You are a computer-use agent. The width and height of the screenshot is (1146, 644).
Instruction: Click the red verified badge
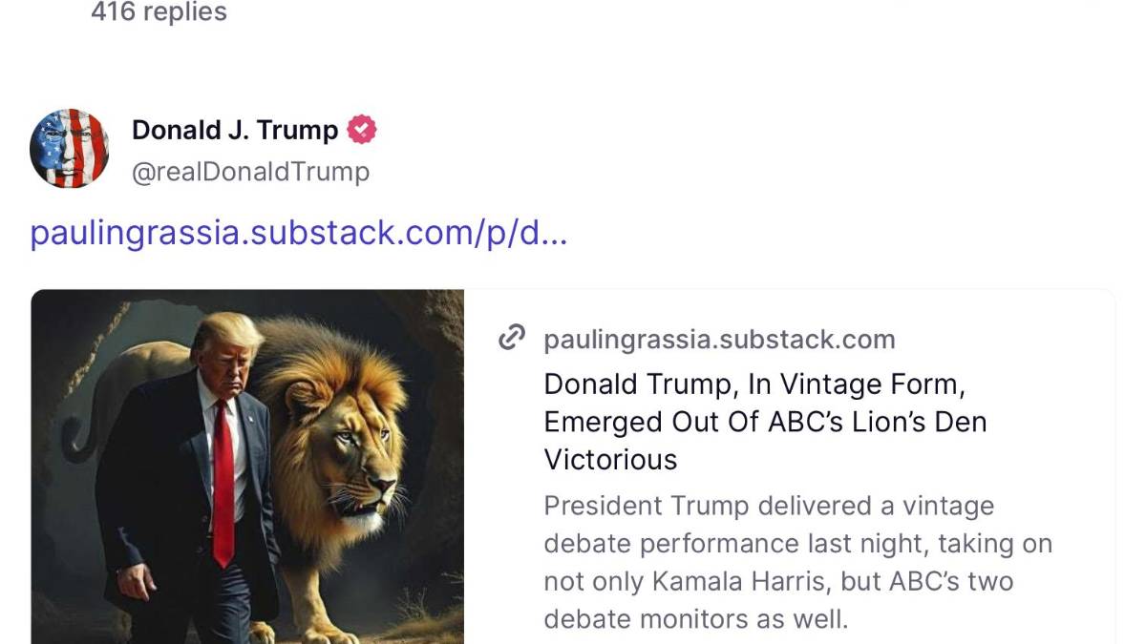(x=361, y=130)
